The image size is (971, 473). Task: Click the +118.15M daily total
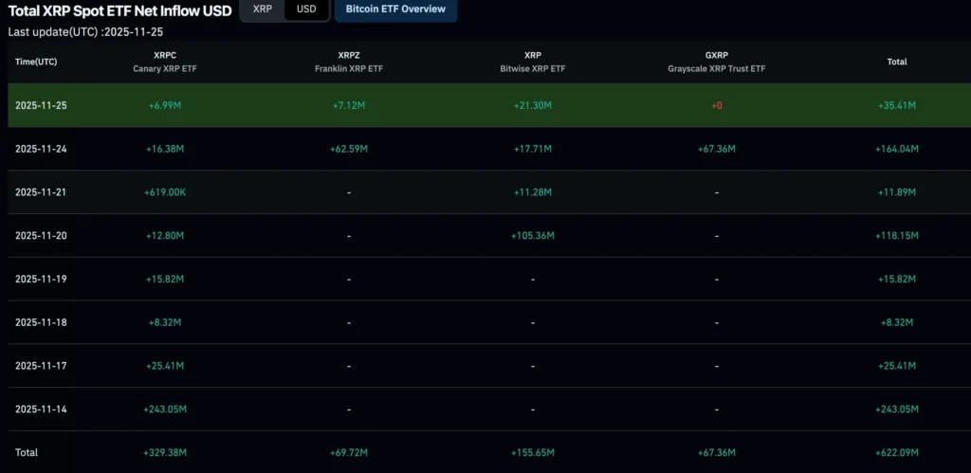point(897,236)
